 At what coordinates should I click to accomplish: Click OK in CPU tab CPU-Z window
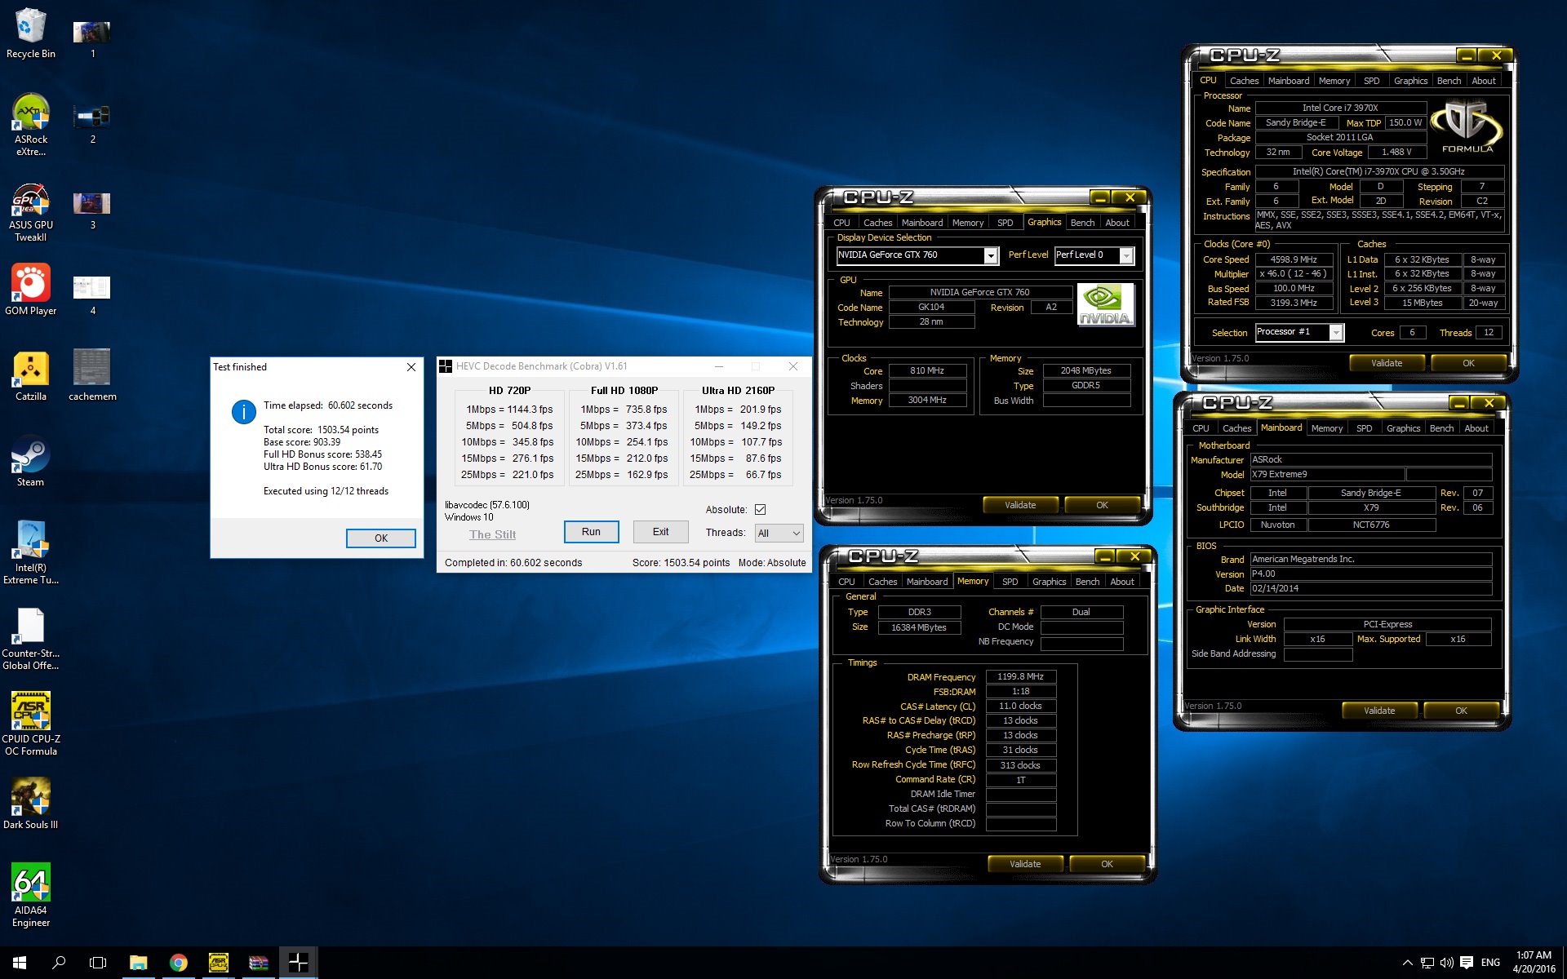(1468, 363)
